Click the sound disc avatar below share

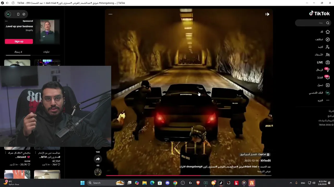[98, 172]
